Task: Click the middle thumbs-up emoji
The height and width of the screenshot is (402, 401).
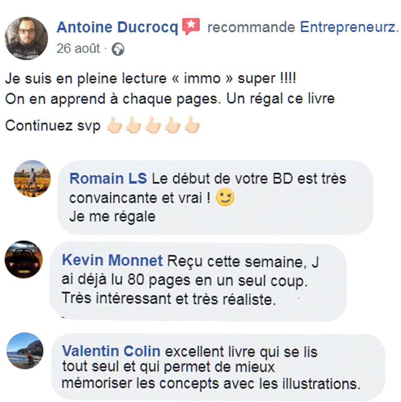Action: coord(153,125)
